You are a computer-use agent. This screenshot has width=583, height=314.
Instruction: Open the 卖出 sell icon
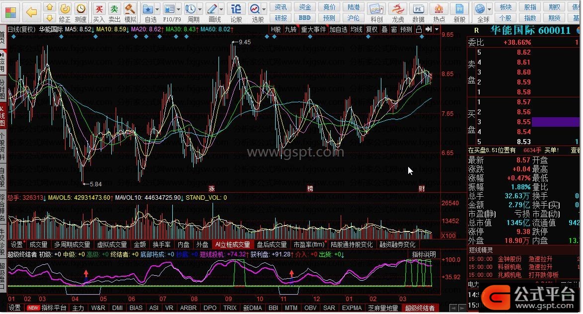pos(115,8)
